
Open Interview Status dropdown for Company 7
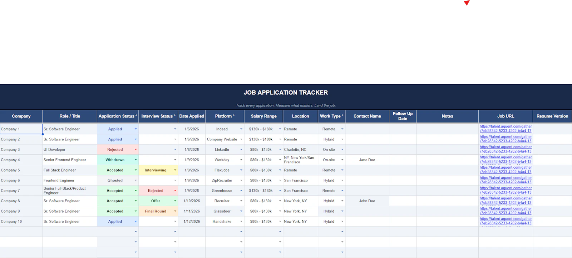[x=175, y=191]
